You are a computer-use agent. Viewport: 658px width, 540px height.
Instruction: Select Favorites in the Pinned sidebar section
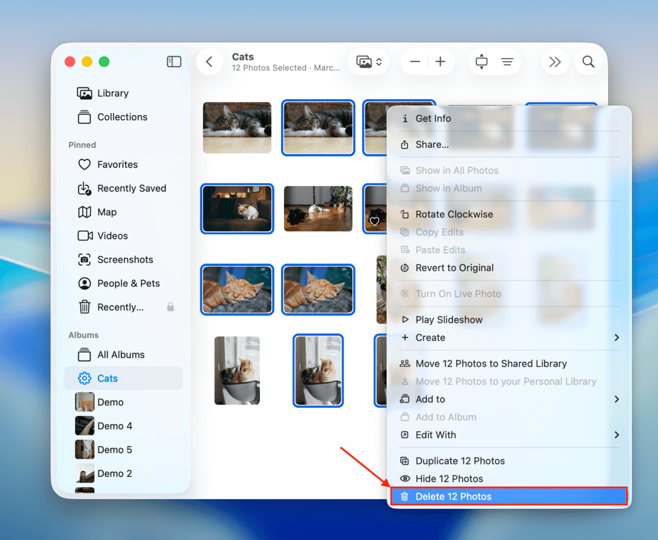(117, 164)
